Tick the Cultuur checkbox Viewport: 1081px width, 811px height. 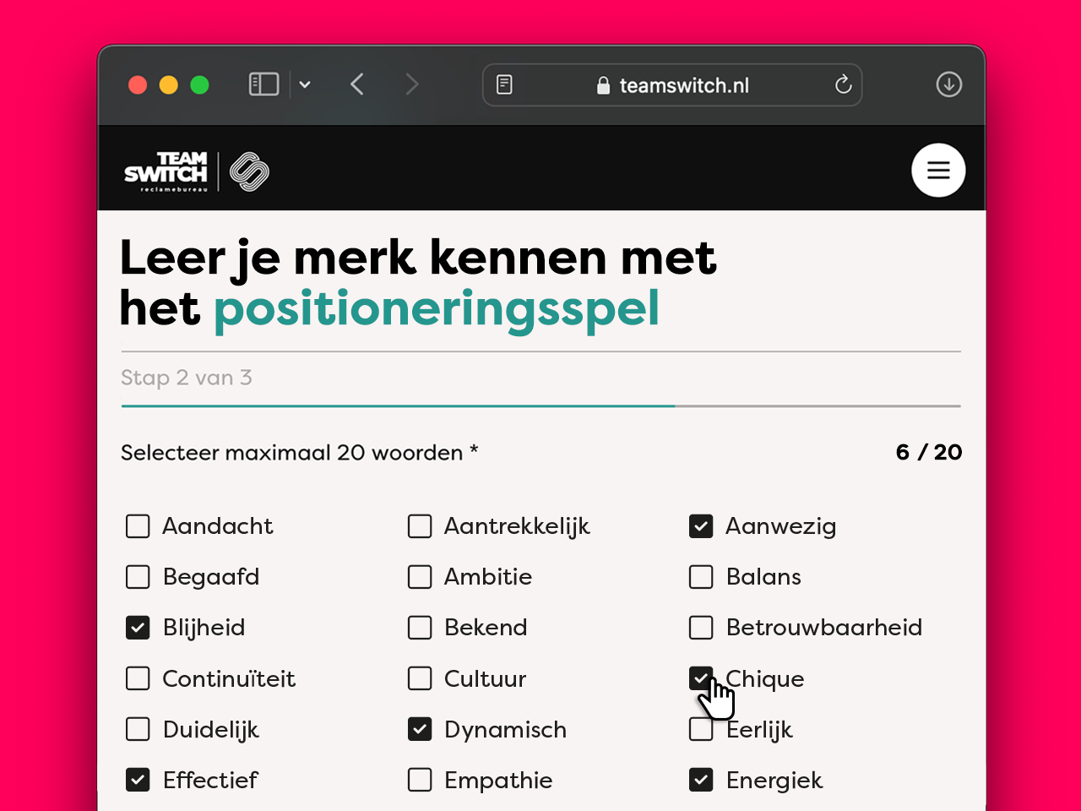coord(420,678)
